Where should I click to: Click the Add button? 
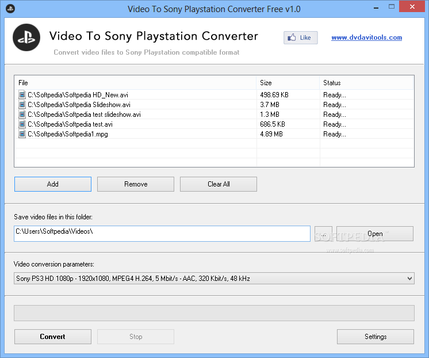pos(53,184)
